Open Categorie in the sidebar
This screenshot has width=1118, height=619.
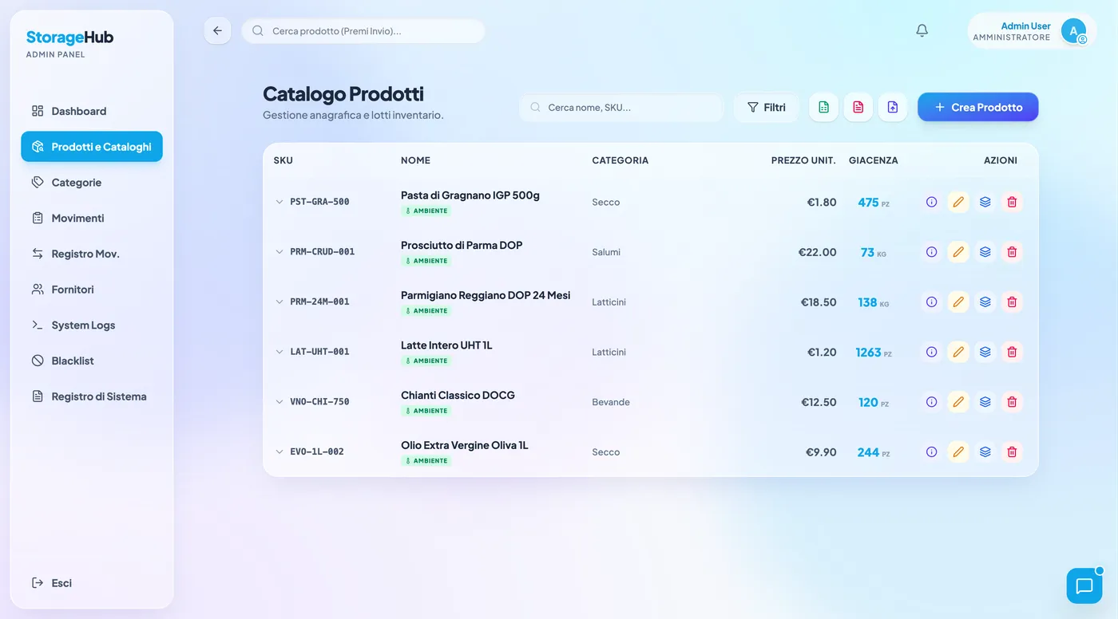pos(92,182)
